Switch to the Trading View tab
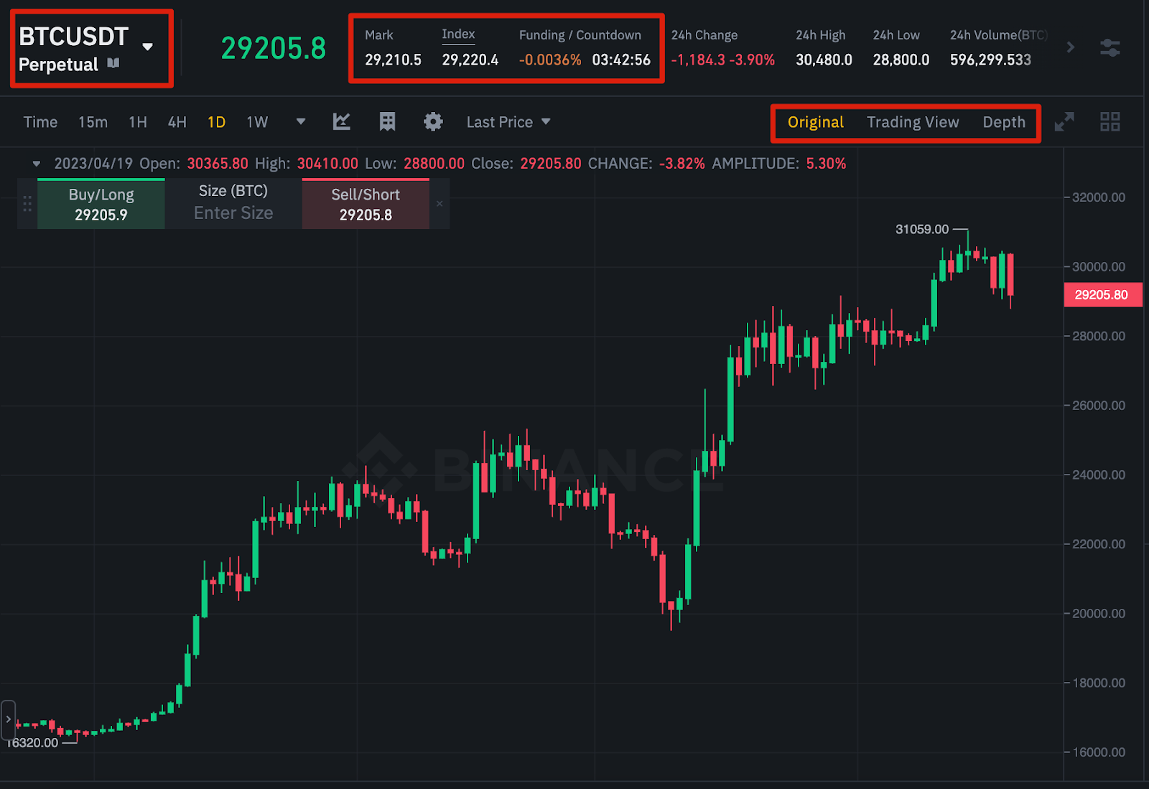Viewport: 1149px width, 789px height. 912,122
